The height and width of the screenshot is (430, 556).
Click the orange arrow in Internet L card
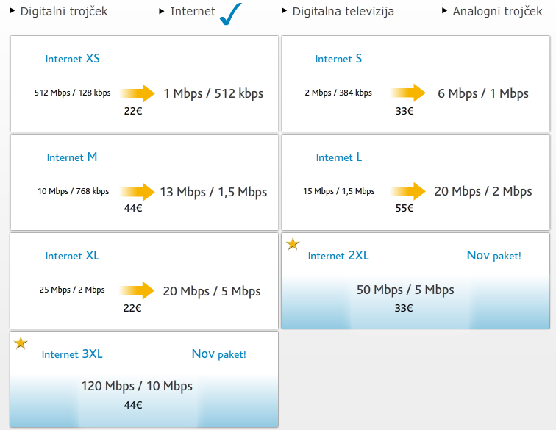407,191
